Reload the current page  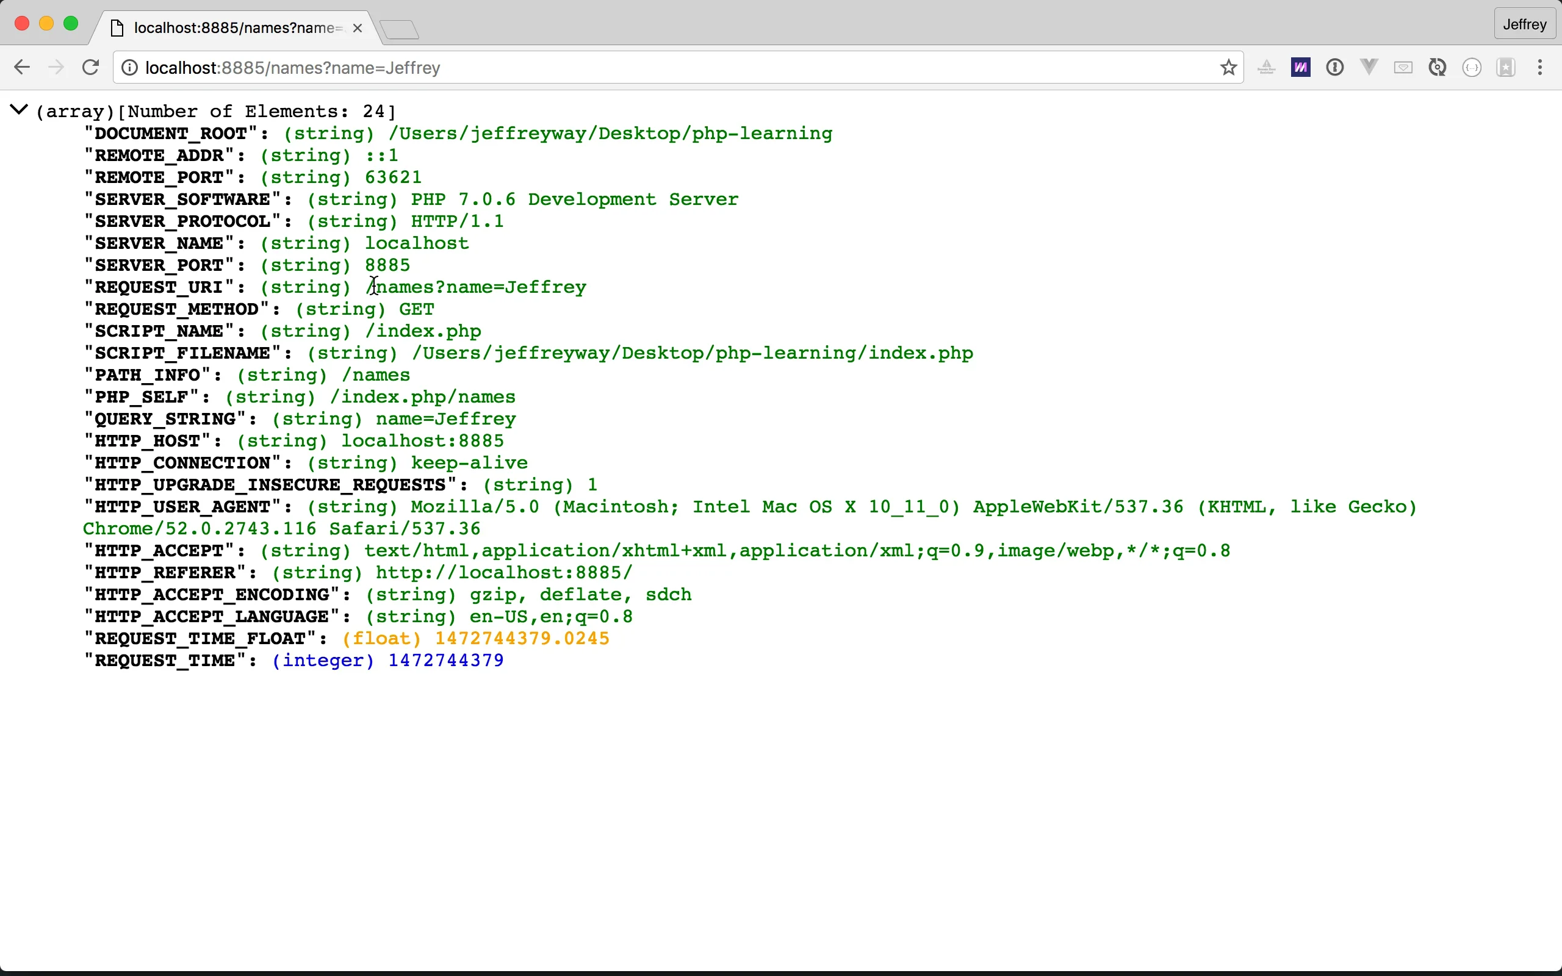(x=90, y=67)
